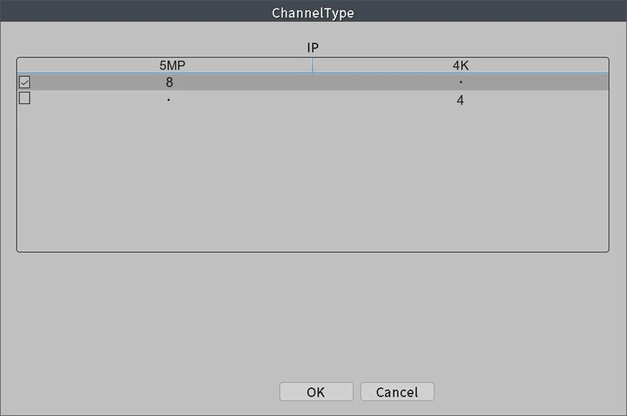Click the title bar left of ChannelType
Screen dimensions: 627x416
(x=132, y=13)
